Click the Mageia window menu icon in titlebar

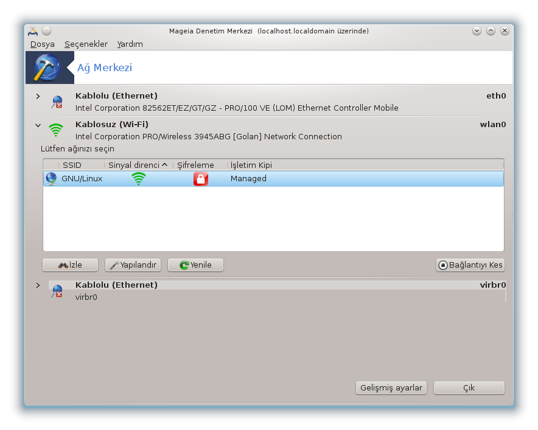coord(33,31)
